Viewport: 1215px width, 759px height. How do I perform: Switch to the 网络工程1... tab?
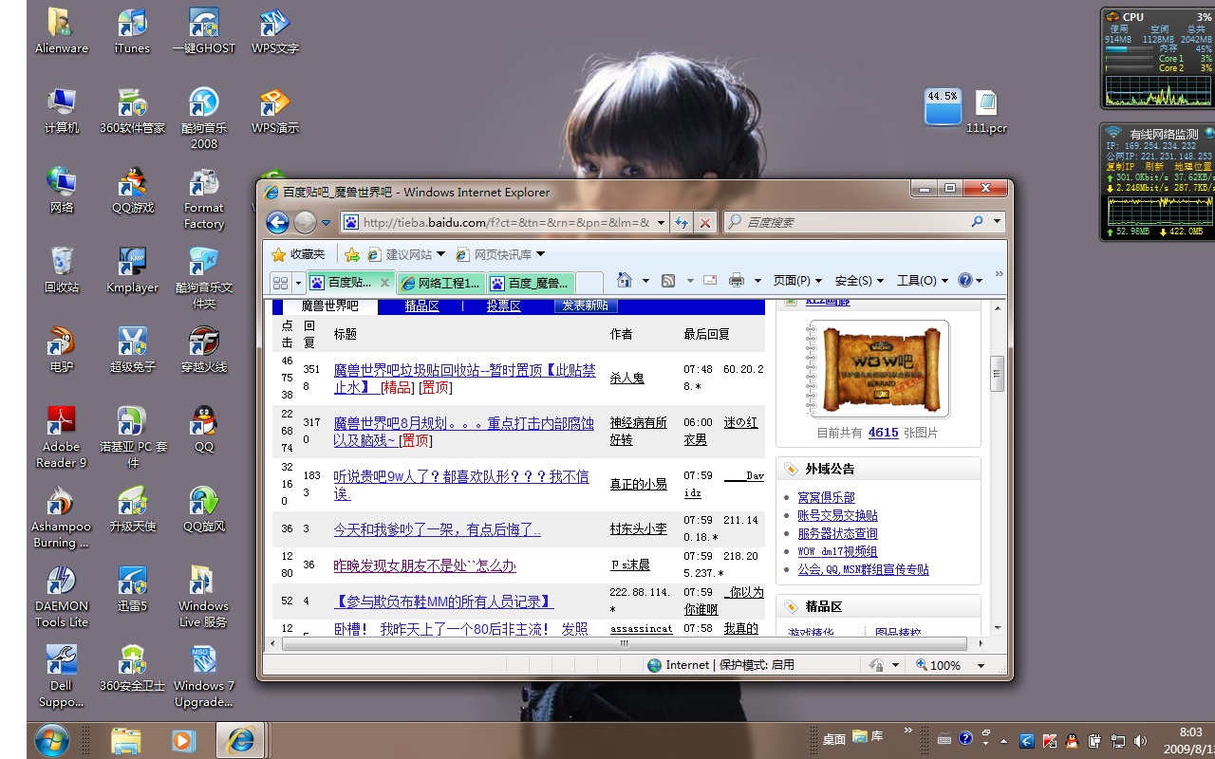point(441,283)
